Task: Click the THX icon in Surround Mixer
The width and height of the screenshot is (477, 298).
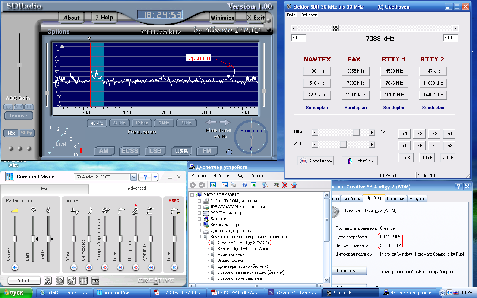Action: point(95,280)
